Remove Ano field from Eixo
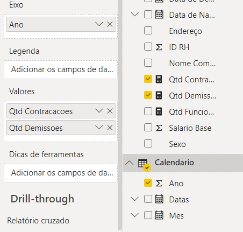Screen dimensions: 243x232 click(110, 24)
